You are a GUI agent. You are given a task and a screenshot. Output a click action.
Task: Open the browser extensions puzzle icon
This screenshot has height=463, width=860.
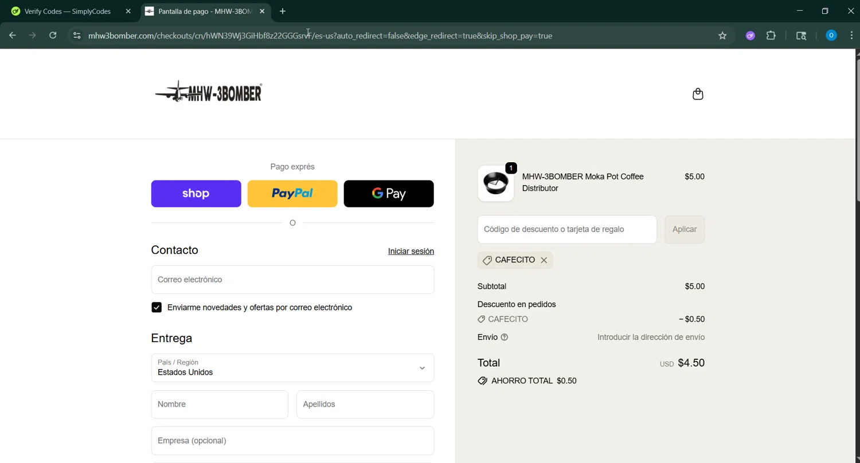pyautogui.click(x=771, y=36)
